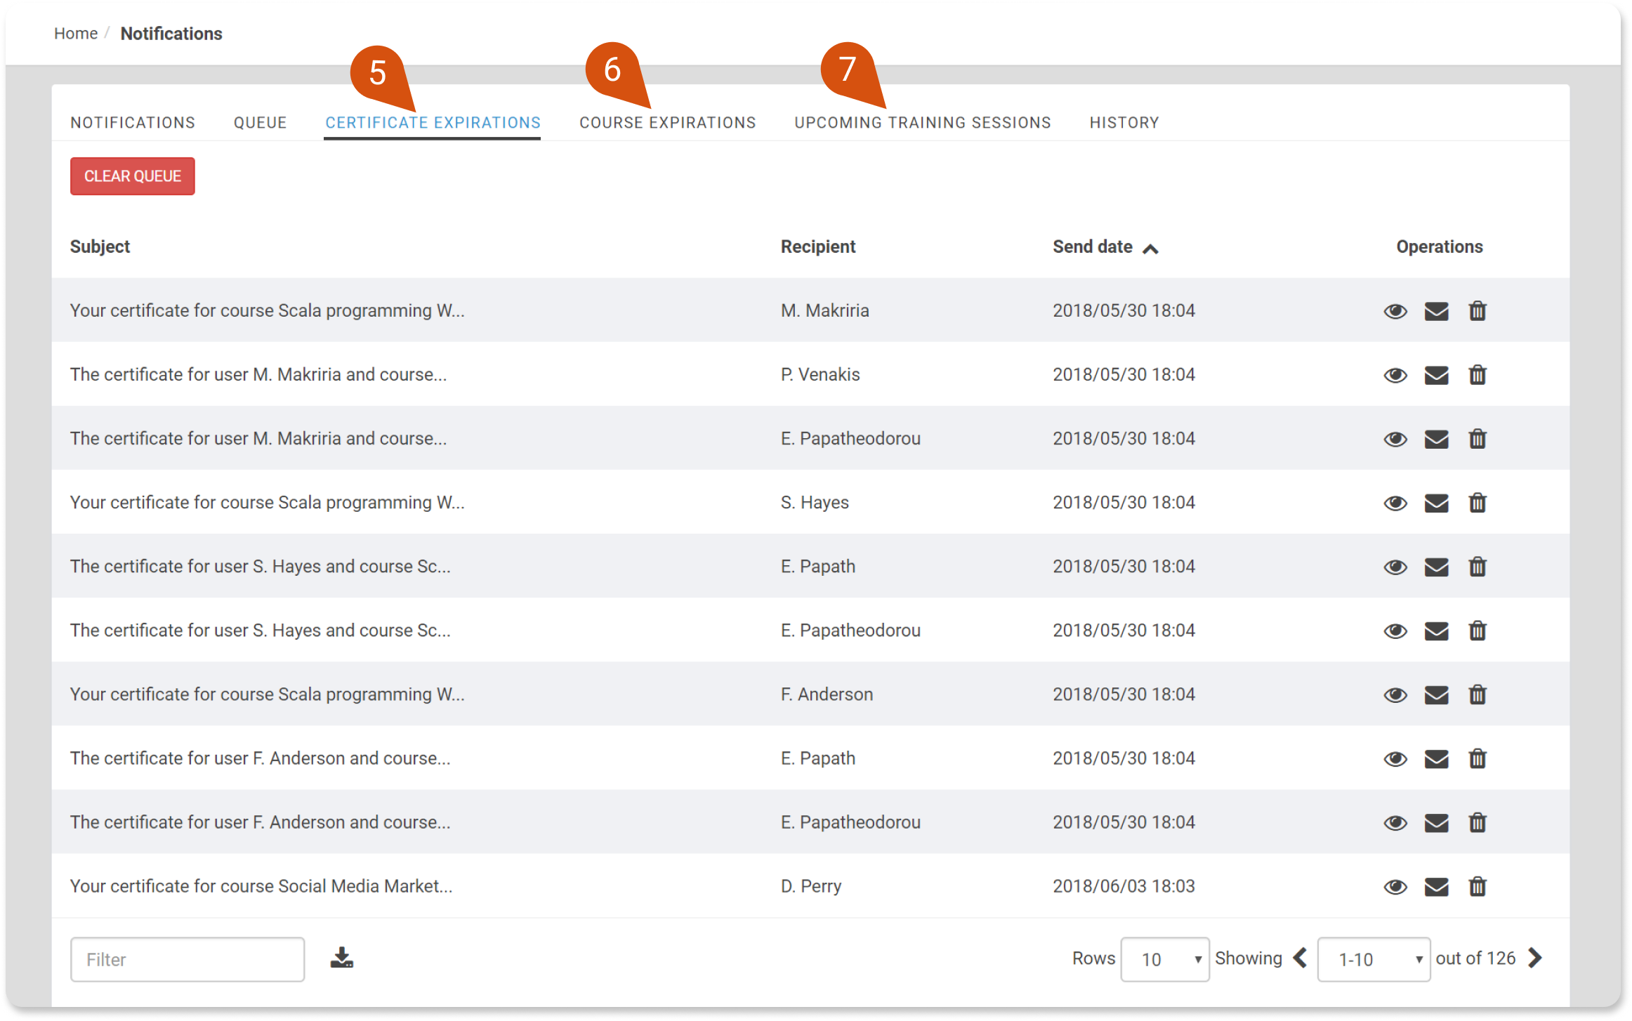Open the Rows per page dropdown
The width and height of the screenshot is (1632, 1021).
[x=1164, y=959]
